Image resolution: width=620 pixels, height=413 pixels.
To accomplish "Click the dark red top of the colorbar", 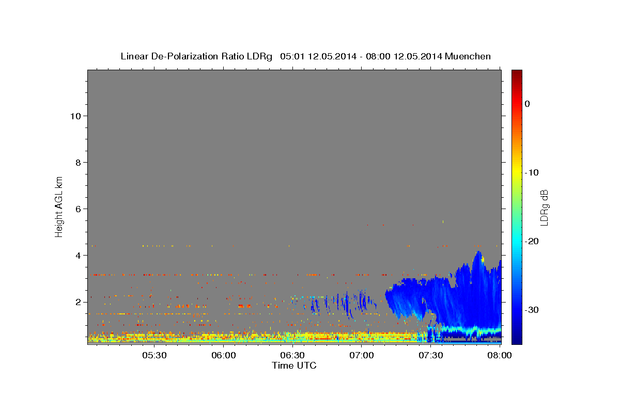I will pos(517,74).
